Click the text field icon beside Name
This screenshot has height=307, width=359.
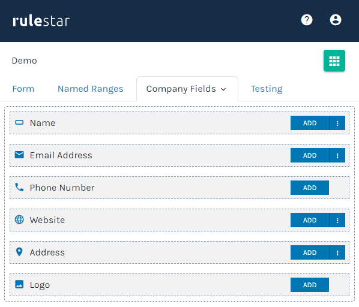point(19,122)
